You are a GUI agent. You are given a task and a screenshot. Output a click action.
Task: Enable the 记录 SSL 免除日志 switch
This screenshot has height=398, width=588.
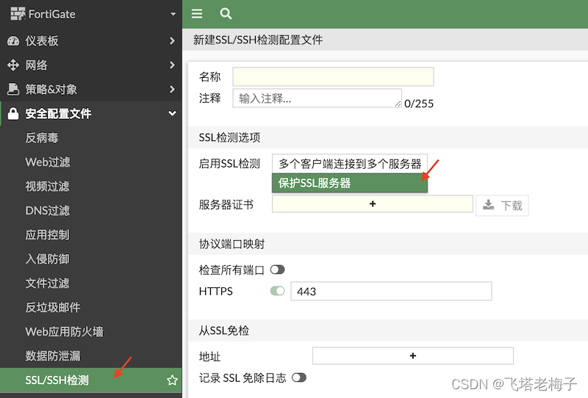pyautogui.click(x=299, y=377)
